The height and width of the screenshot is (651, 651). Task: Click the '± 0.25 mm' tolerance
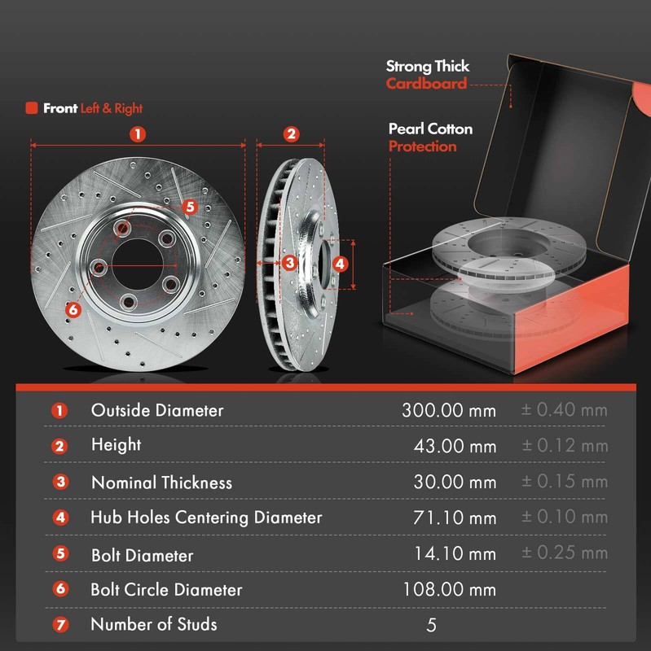[x=565, y=553]
